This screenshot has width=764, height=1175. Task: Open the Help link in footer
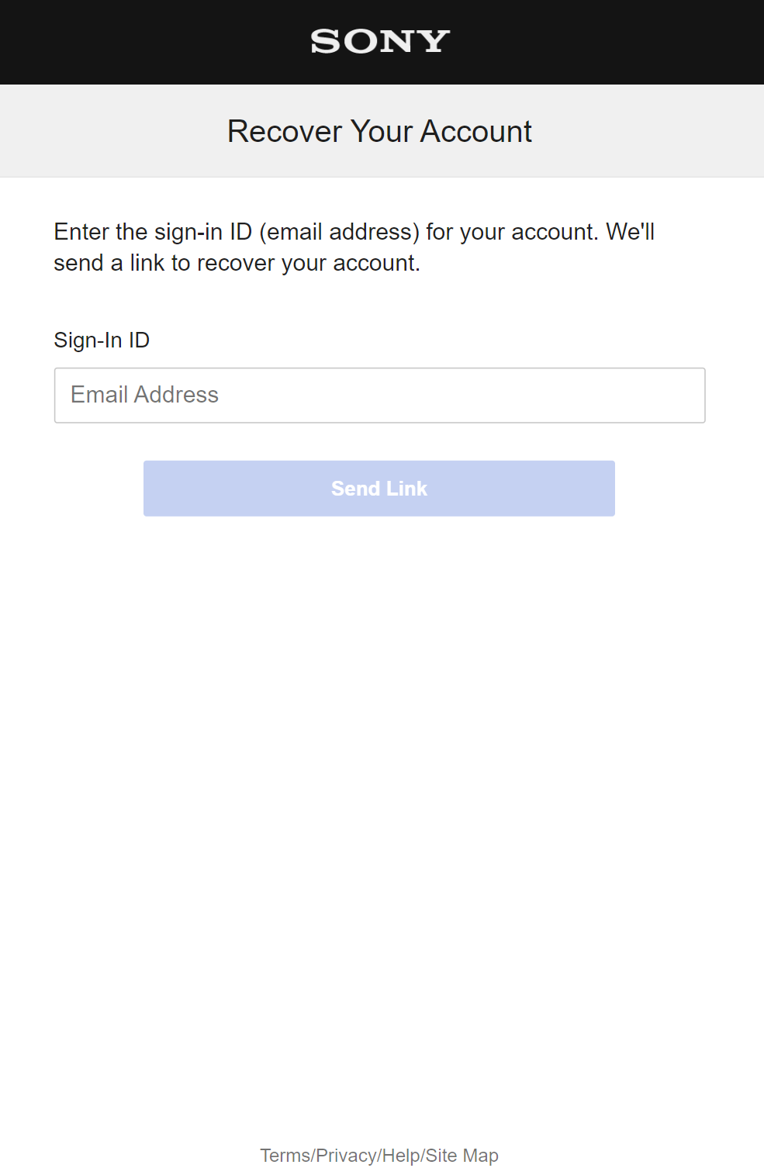[x=401, y=1156]
